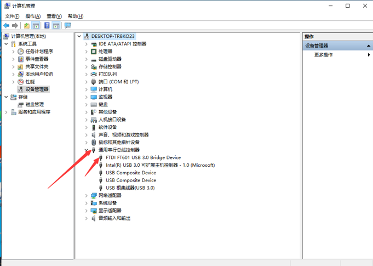Expand the 网络适配器 node

[87, 195]
